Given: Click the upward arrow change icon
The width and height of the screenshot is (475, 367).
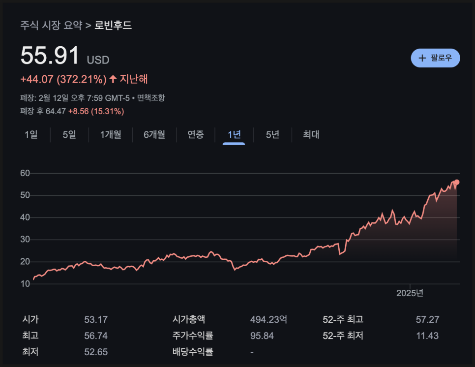Looking at the screenshot, I should [x=113, y=79].
